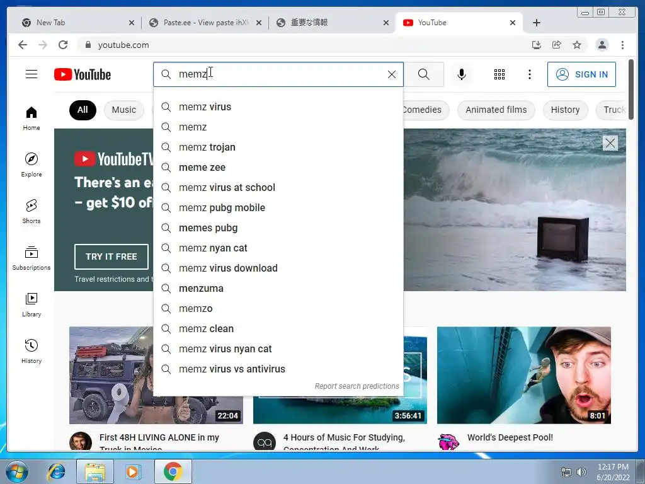Open Windows Explorer from the taskbar
The width and height of the screenshot is (645, 484).
(x=95, y=471)
